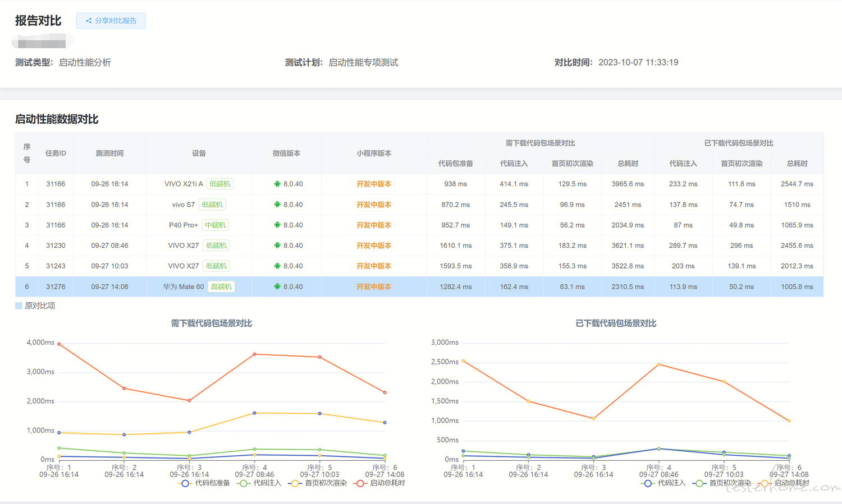Click the 2544.7 ms total time cell
The image size is (842, 504).
coord(797,184)
